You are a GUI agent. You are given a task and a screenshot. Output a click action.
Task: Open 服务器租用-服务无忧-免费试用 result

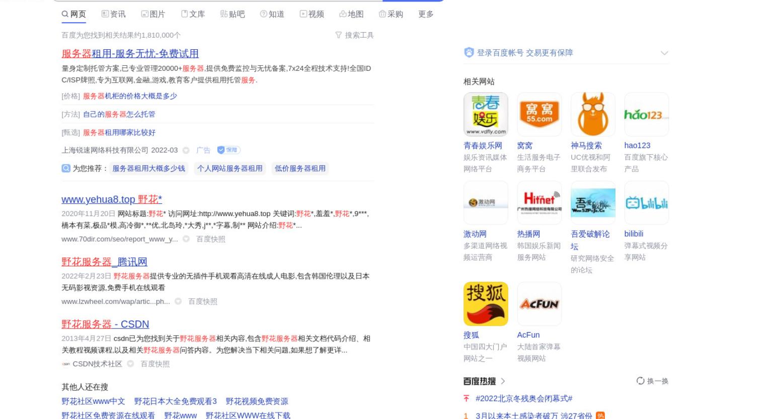[130, 54]
